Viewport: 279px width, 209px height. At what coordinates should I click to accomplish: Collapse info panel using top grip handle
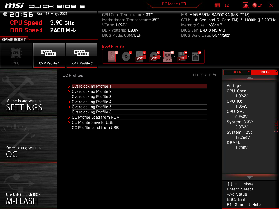click(250, 77)
